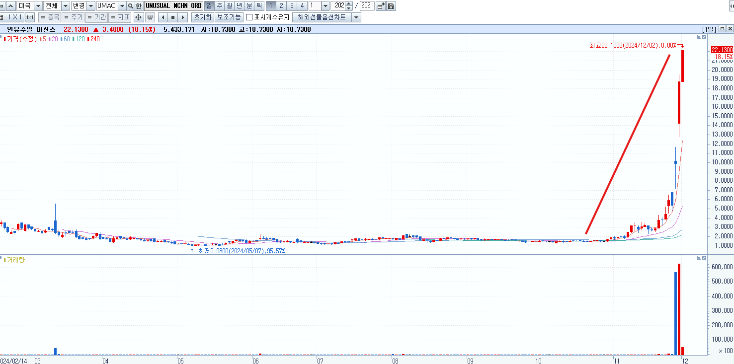The height and width of the screenshot is (364, 734).
Task: Select the 주 weekly period tab
Action: (x=219, y=6)
